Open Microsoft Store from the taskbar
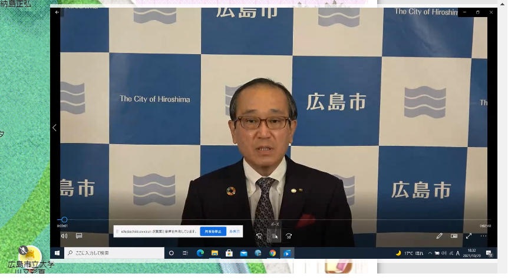The image size is (508, 280). coord(229,253)
